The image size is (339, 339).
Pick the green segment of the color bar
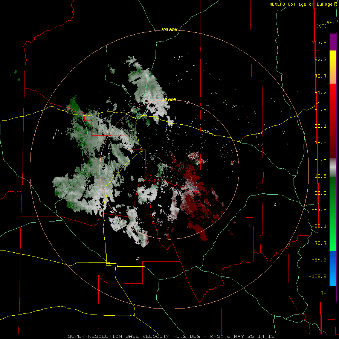[333, 214]
